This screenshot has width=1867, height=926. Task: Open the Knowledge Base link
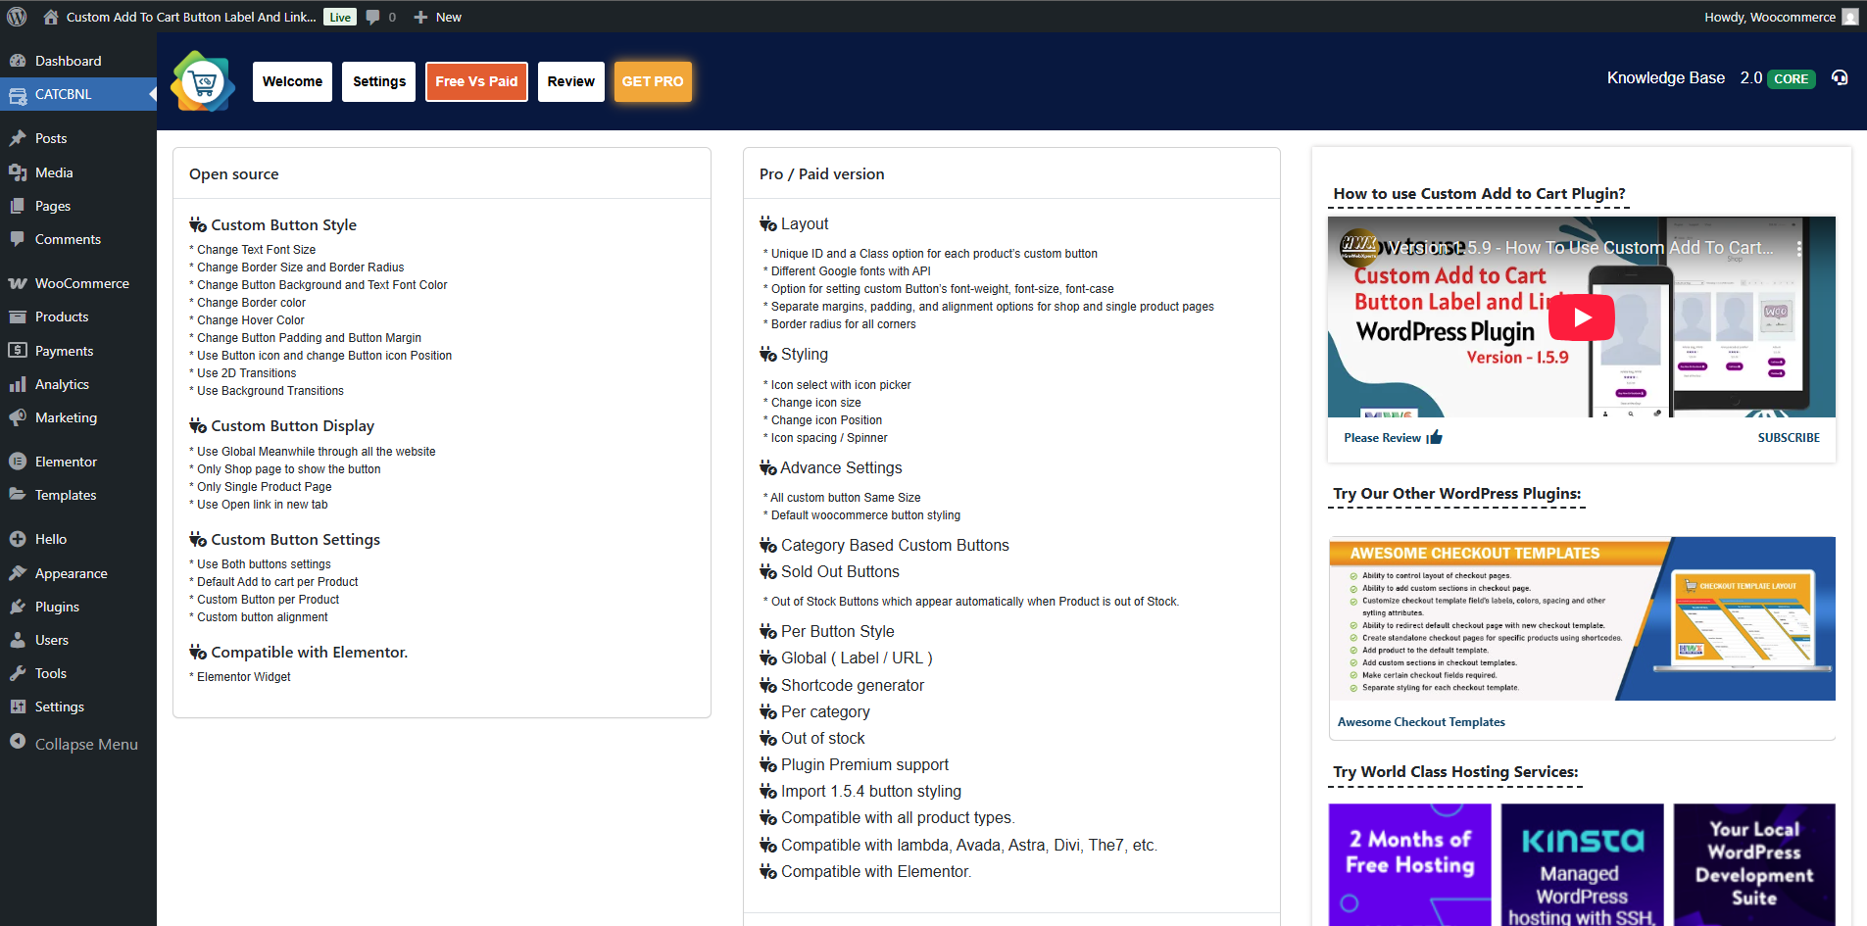point(1665,78)
